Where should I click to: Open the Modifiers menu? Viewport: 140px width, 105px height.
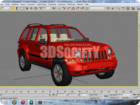tap(15, 4)
